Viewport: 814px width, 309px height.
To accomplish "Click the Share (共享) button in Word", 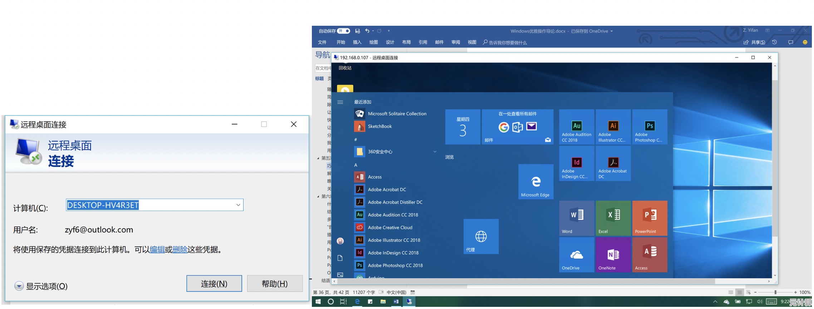I will coord(754,42).
